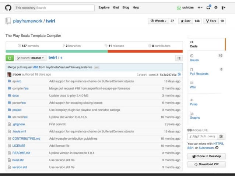This screenshot has height=176, width=235.
Task: Open the .gitignore file
Action: point(18,124)
